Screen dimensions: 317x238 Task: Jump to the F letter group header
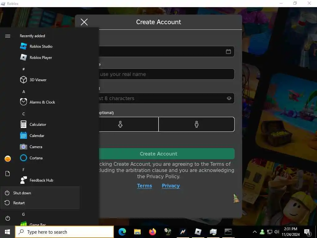[24, 170]
